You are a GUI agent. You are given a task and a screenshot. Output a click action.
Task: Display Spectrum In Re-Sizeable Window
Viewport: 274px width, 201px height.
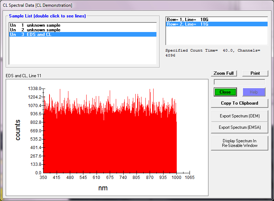[x=239, y=143]
